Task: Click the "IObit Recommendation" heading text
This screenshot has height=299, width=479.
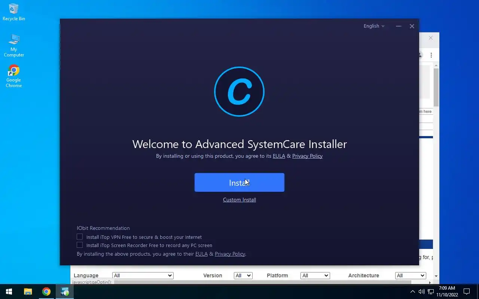Action: pos(103,228)
